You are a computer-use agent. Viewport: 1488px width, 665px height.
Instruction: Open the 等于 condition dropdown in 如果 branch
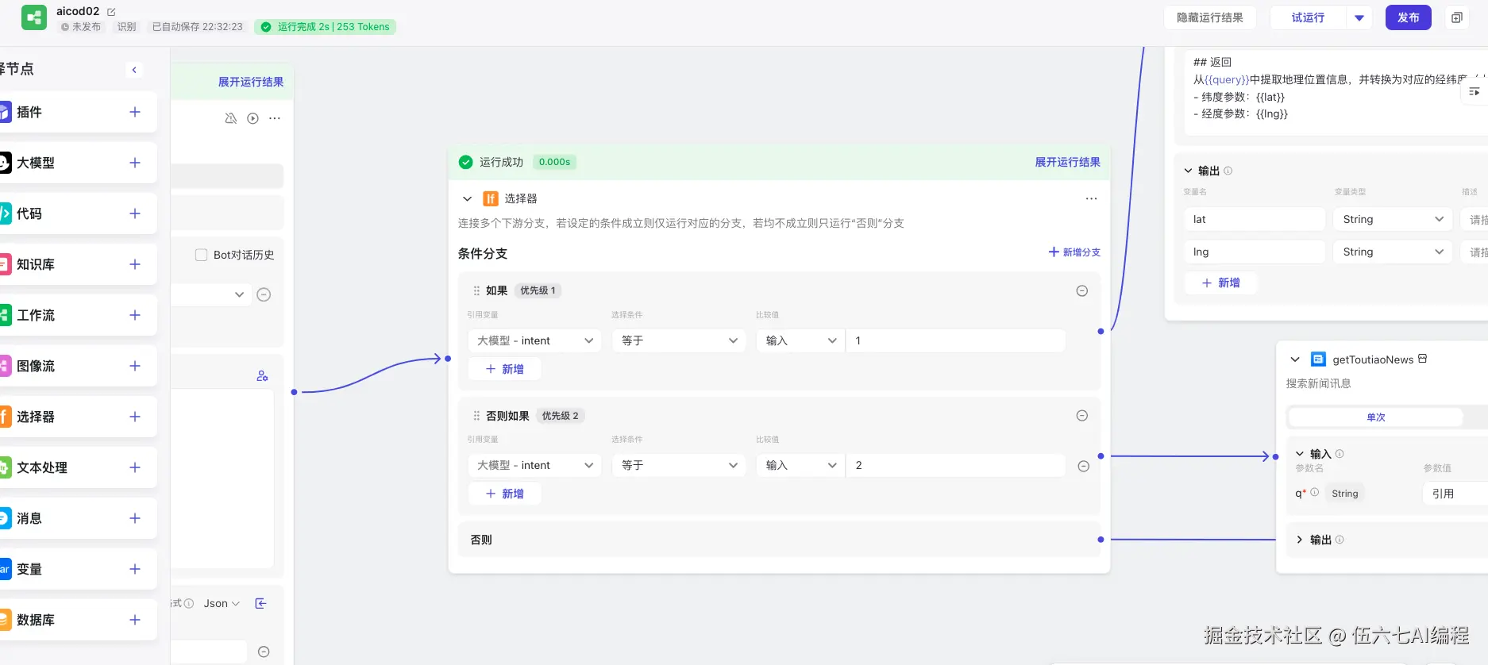pyautogui.click(x=679, y=340)
